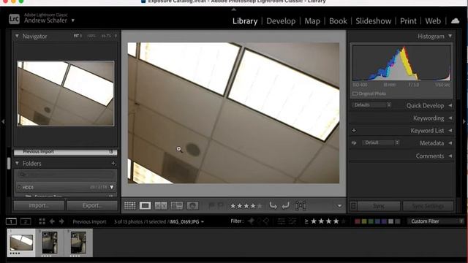This screenshot has height=263, width=468.
Task: Collapse Folders panel triangle
Action: [x=17, y=164]
